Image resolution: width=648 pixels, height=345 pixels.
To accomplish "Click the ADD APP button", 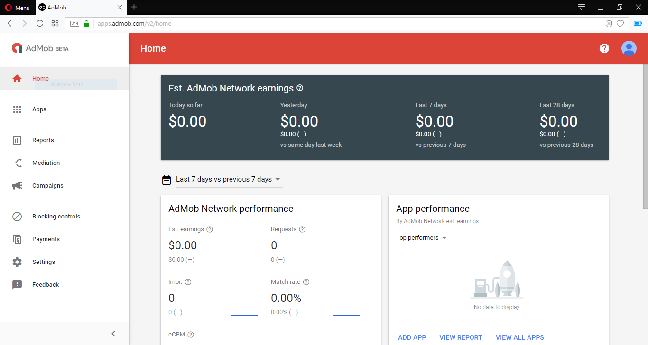I will pyautogui.click(x=412, y=337).
